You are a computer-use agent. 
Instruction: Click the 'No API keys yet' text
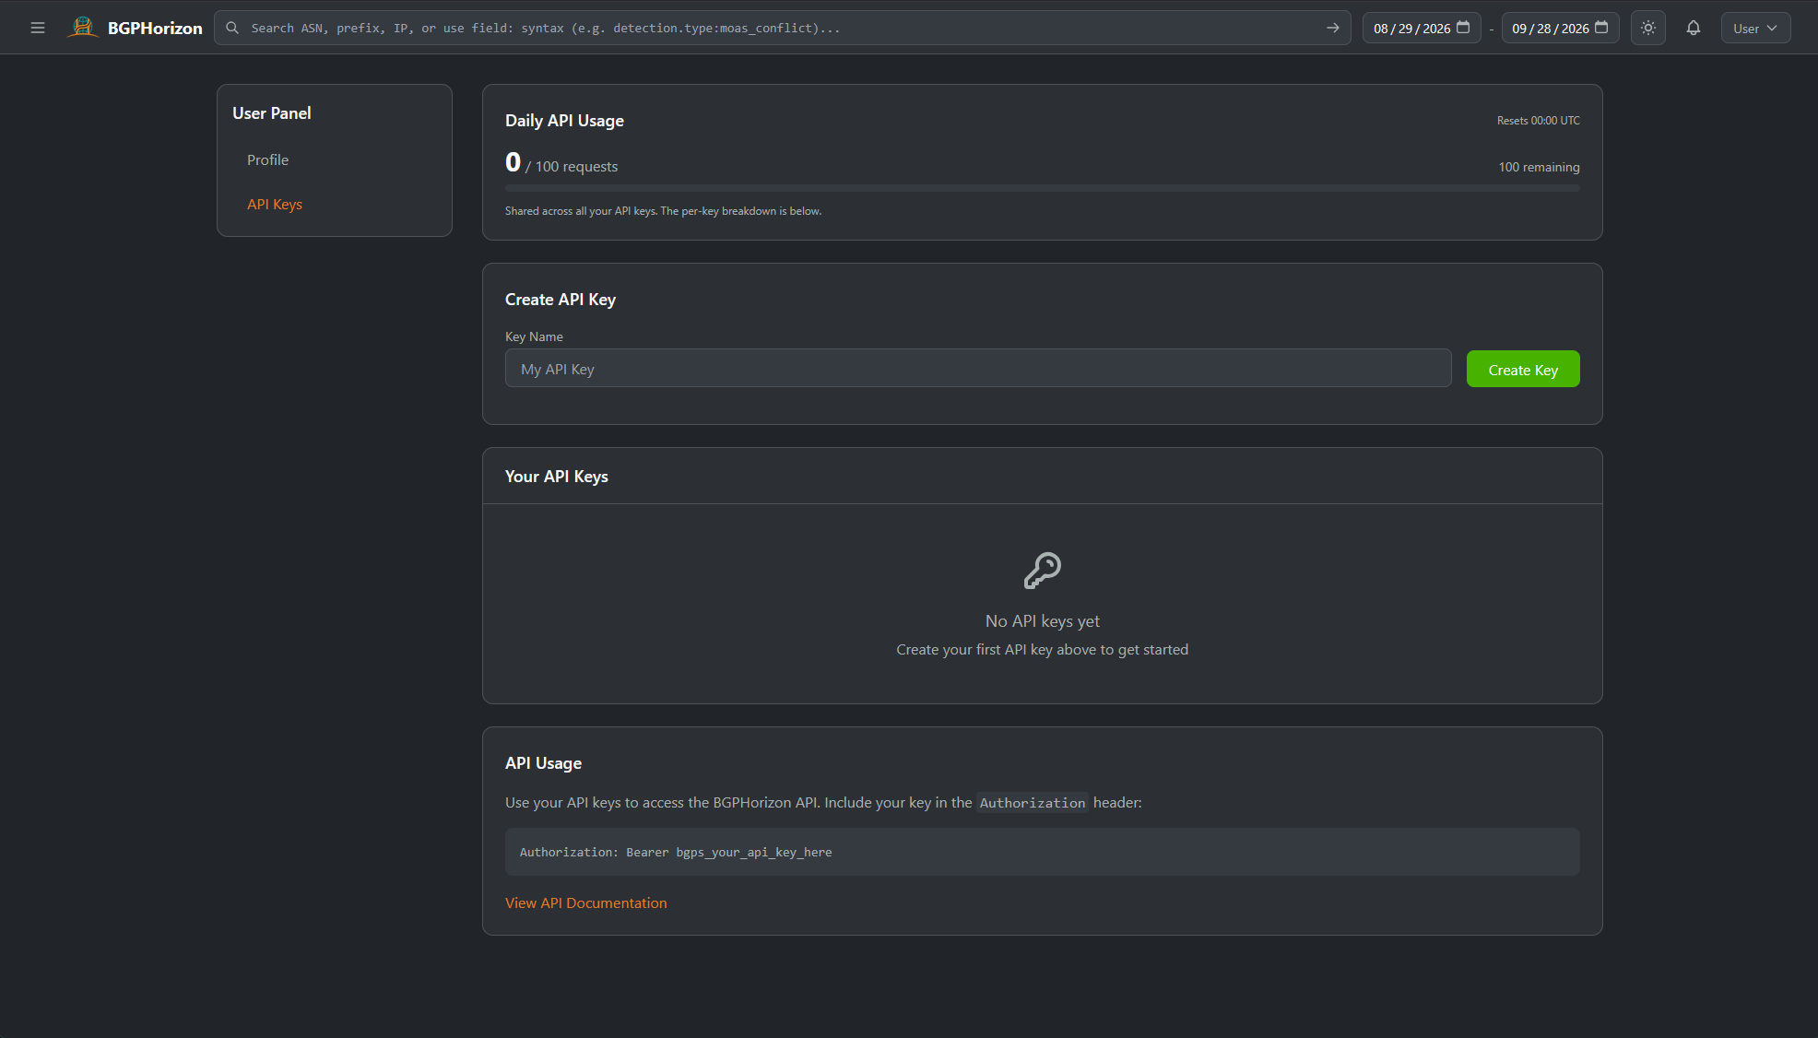tap(1043, 621)
